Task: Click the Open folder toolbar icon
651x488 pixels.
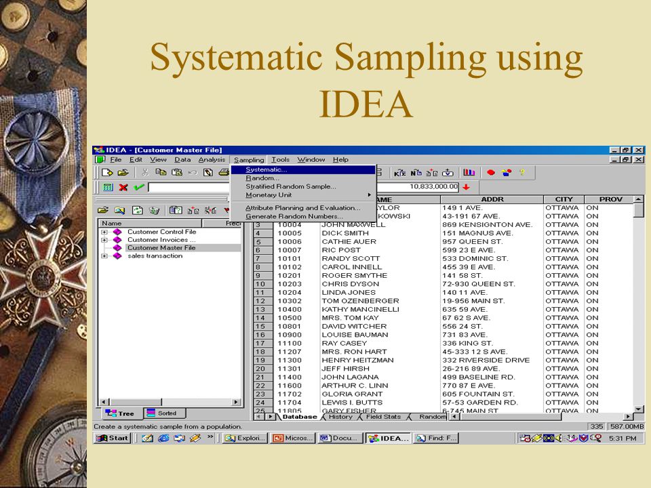Action: pos(123,173)
